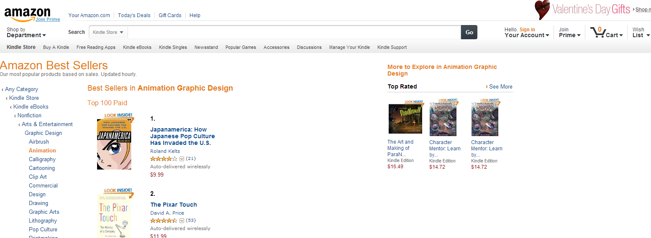The image size is (651, 238).
Task: Click Pixar Touch review count (53)
Action: tap(191, 220)
